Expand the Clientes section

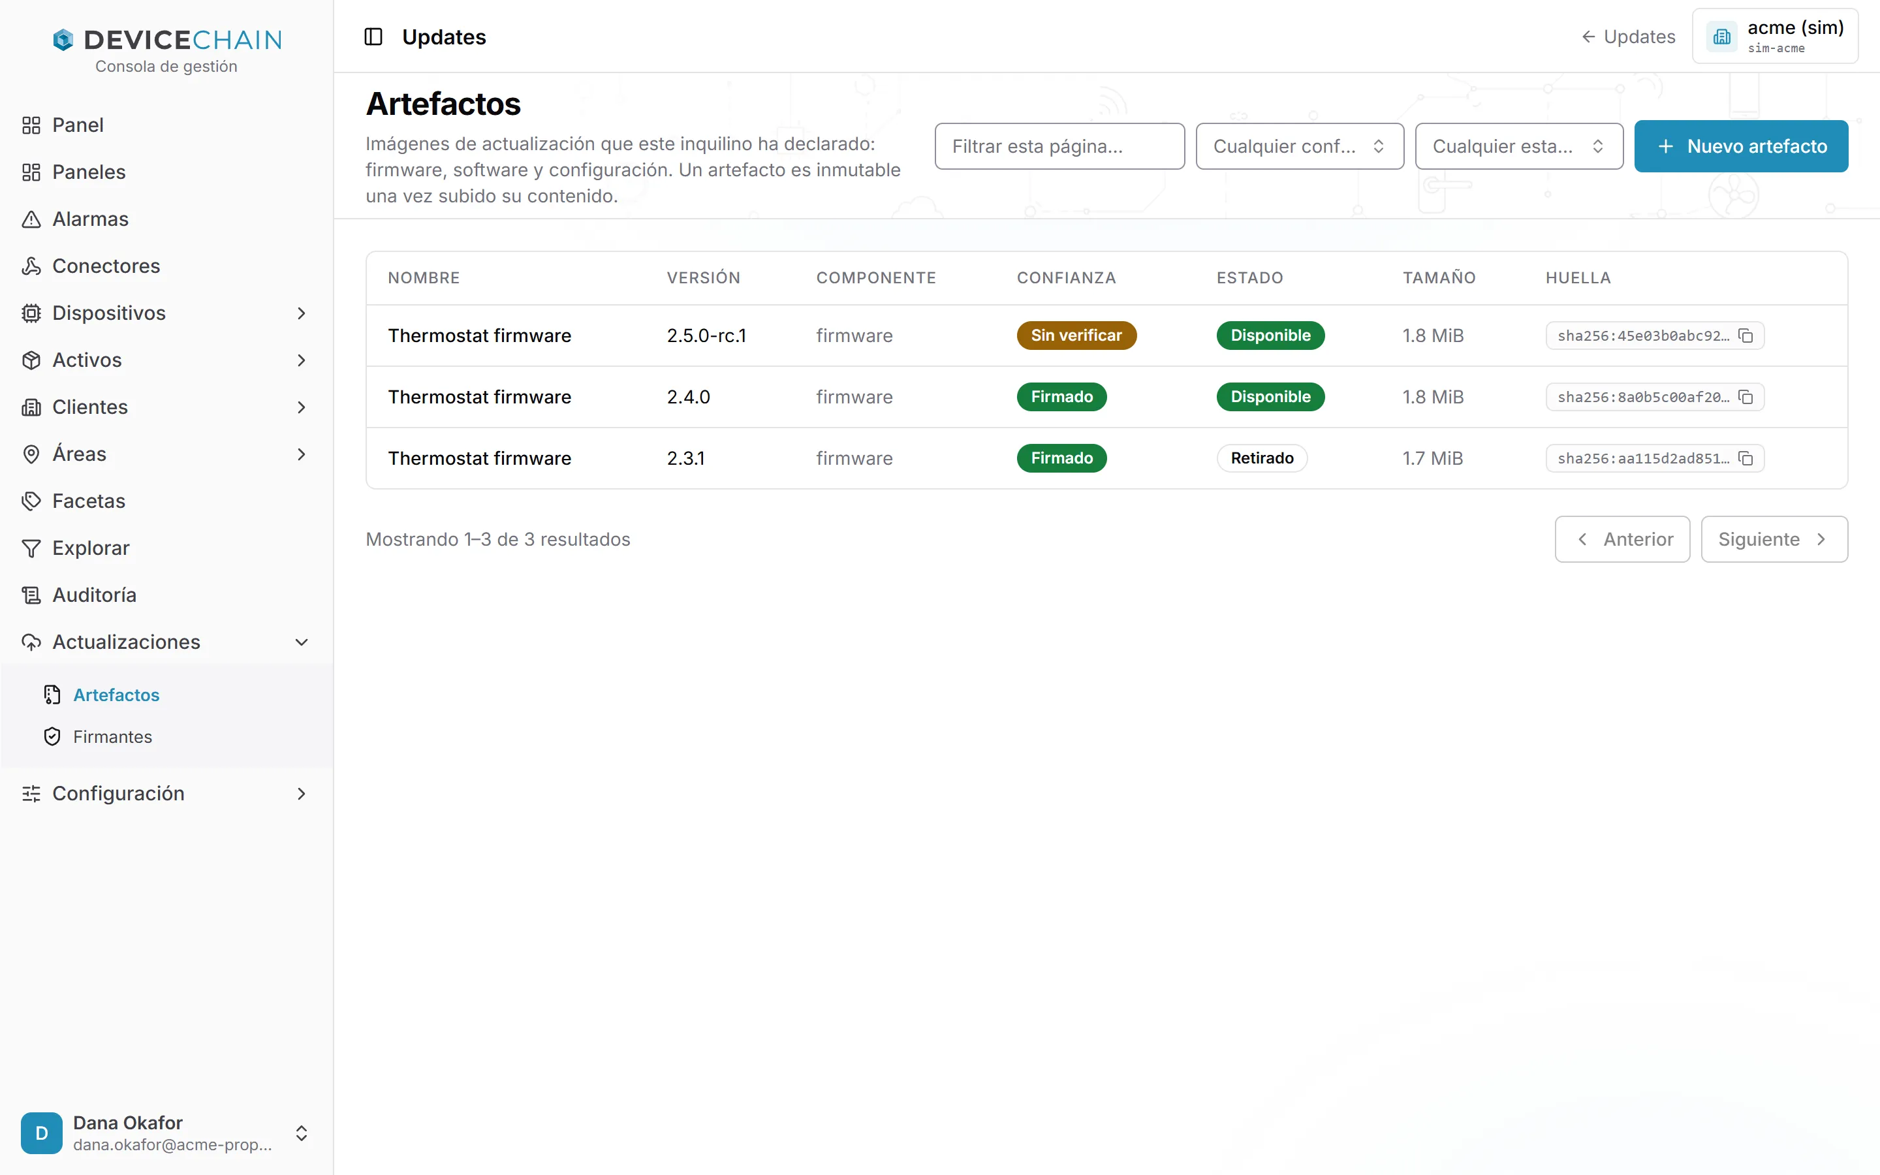coord(302,407)
